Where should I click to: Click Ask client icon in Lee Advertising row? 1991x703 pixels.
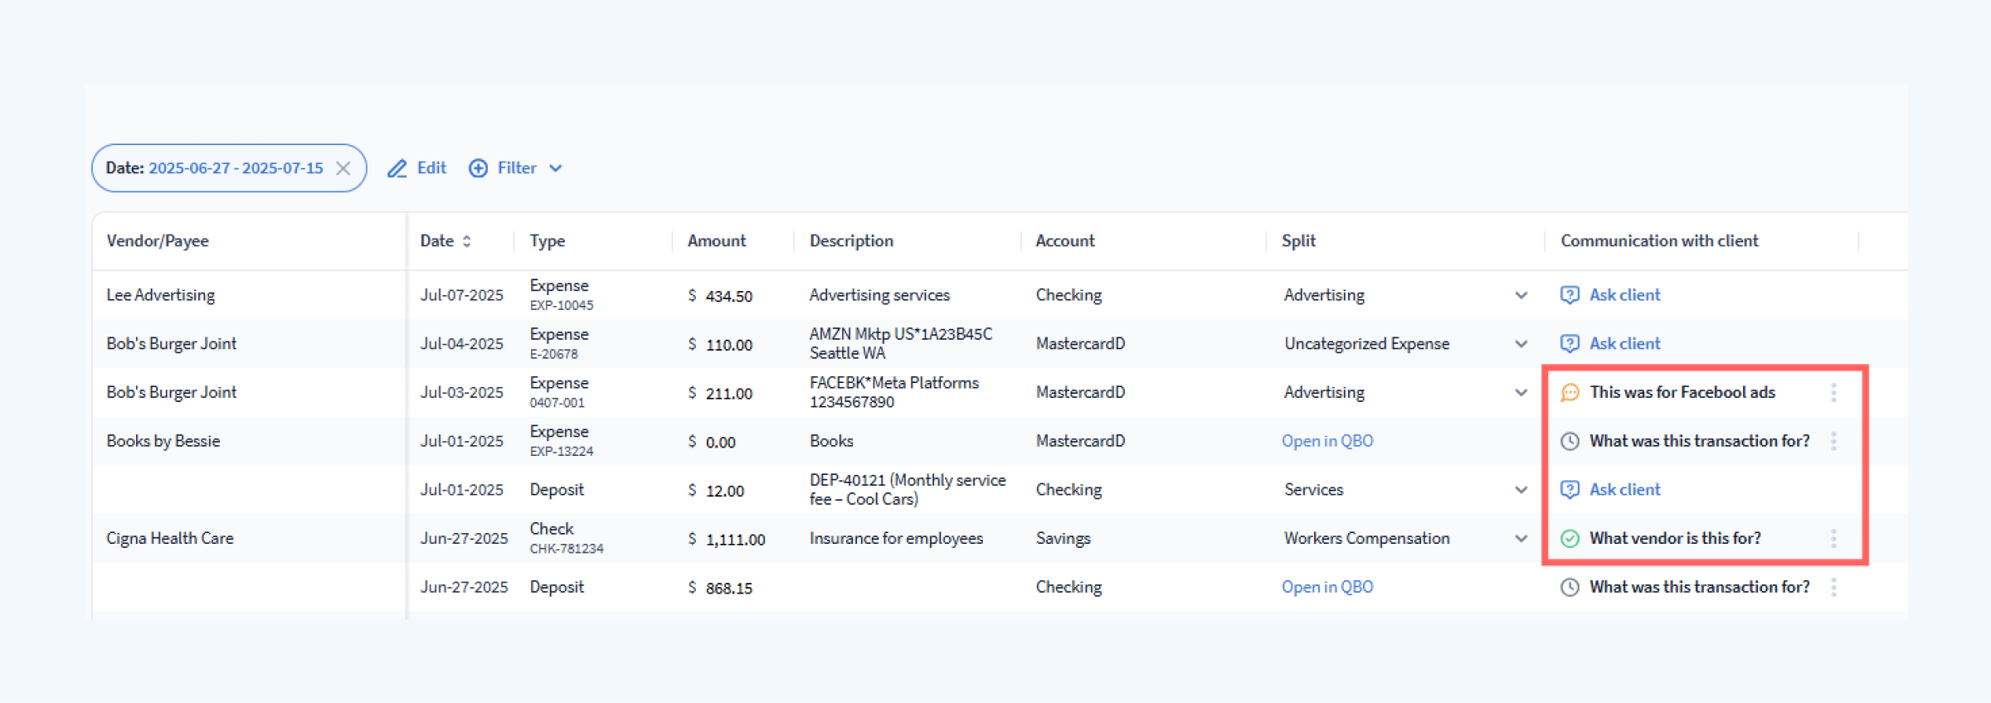point(1570,295)
